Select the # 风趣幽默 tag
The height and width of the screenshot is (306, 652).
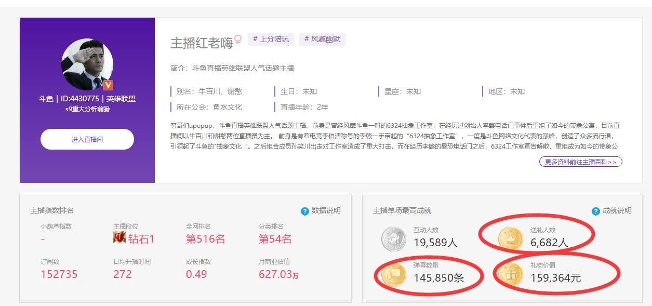point(322,39)
